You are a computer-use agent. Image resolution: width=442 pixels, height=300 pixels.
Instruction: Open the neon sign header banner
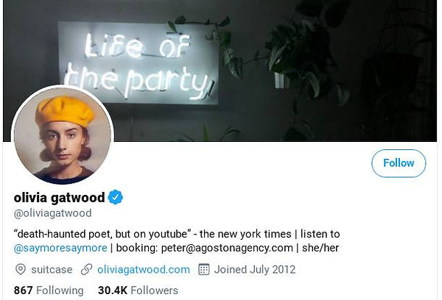pos(220,71)
